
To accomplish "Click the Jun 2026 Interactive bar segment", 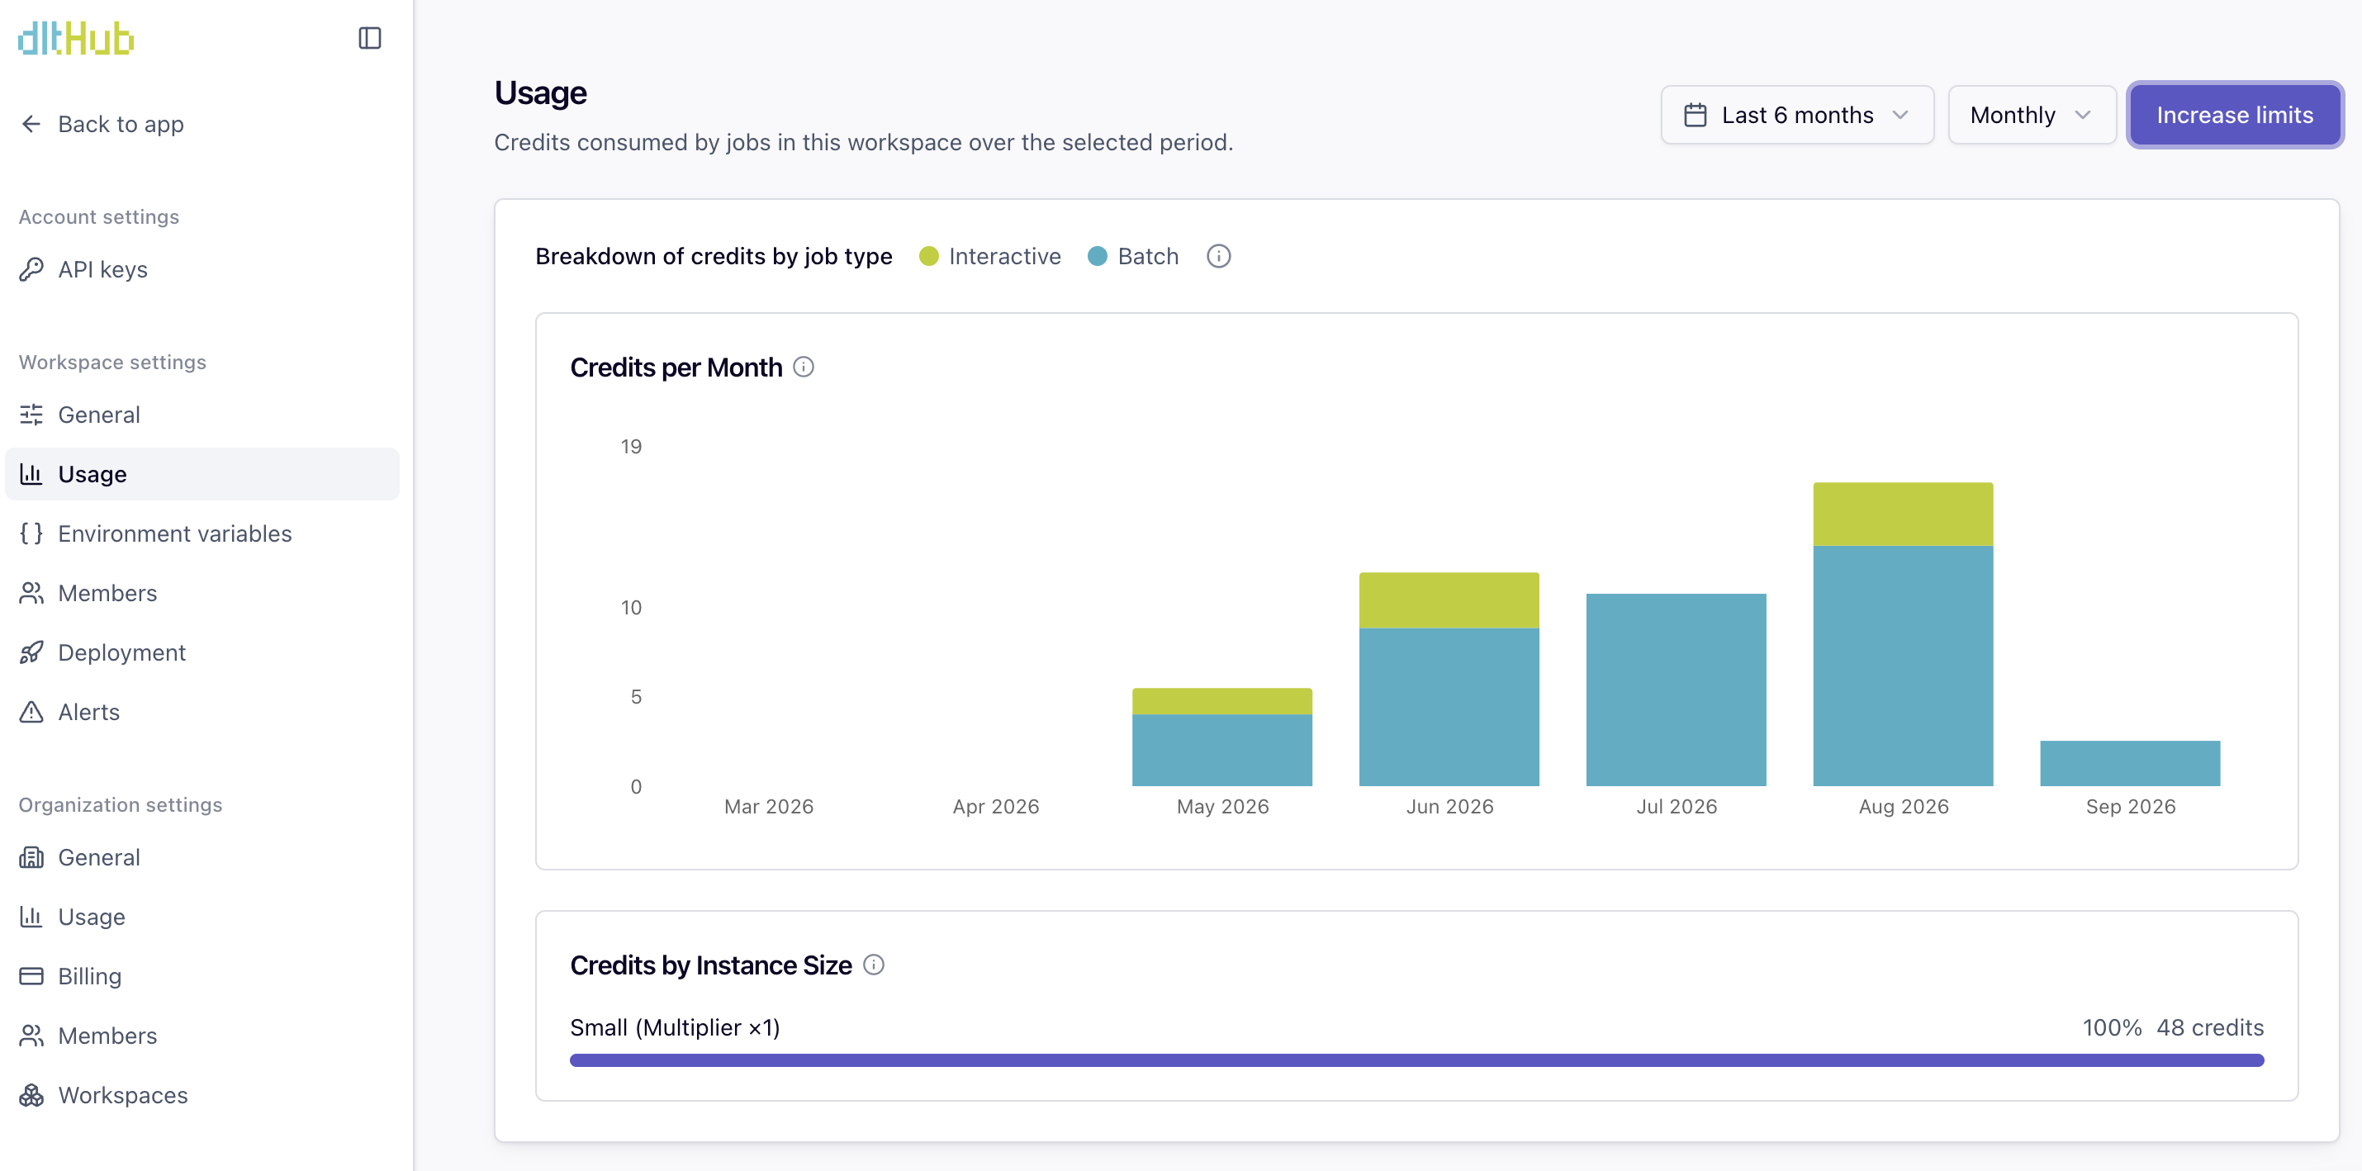I will [x=1449, y=600].
